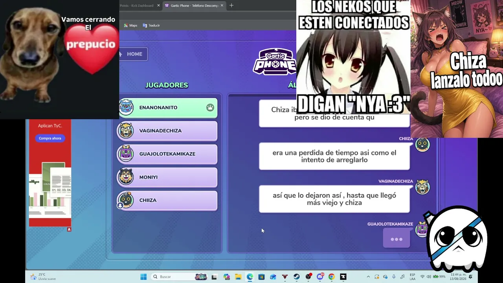Close the Kick Dashboard tab
The height and width of the screenshot is (283, 503).
[159, 6]
